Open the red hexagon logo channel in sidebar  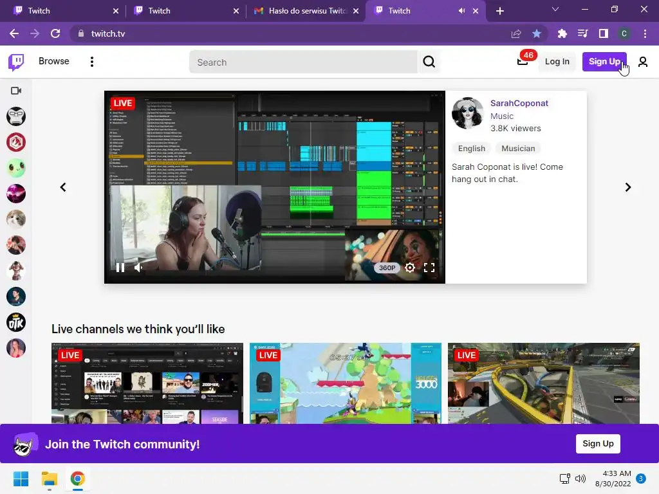click(16, 142)
